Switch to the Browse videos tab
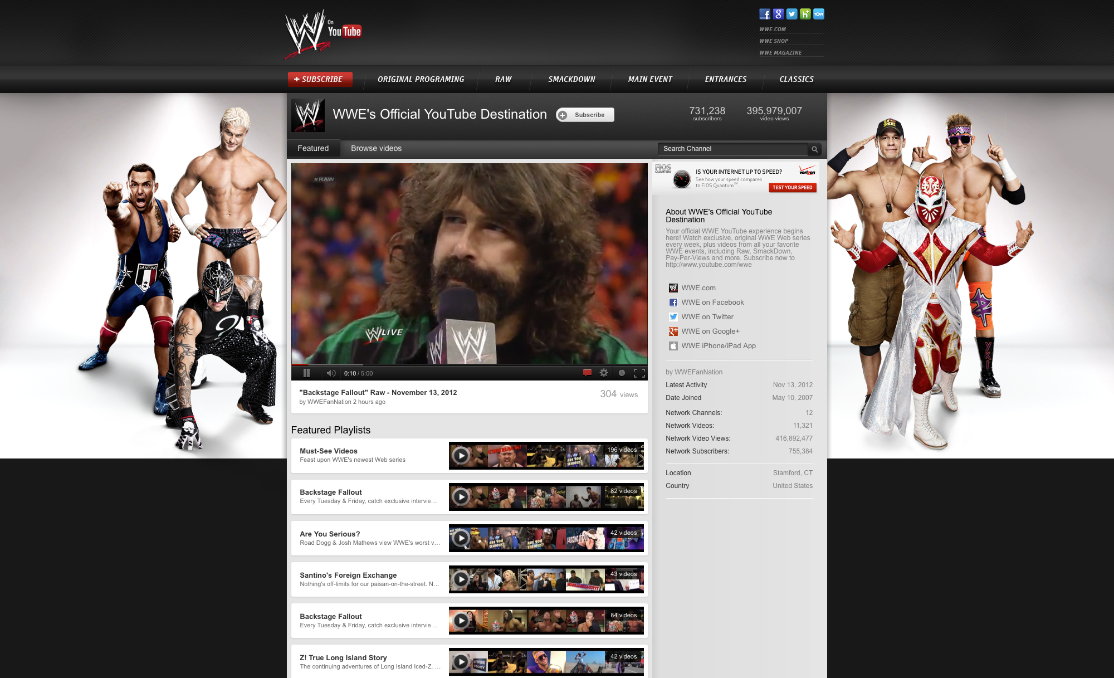Viewport: 1114px width, 678px height. click(x=376, y=149)
